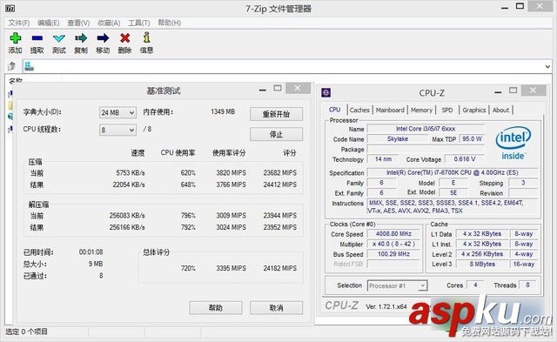
Task: Switch to the Graphics tab in CPU-Z
Action: pyautogui.click(x=473, y=111)
